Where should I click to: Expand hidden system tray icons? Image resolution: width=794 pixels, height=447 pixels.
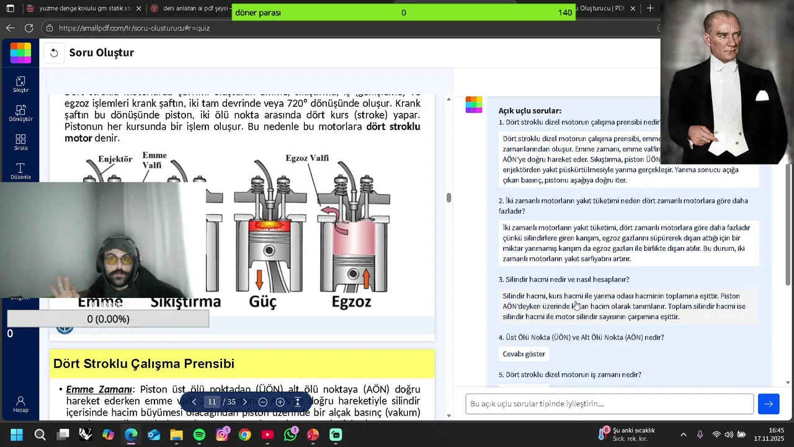click(684, 435)
